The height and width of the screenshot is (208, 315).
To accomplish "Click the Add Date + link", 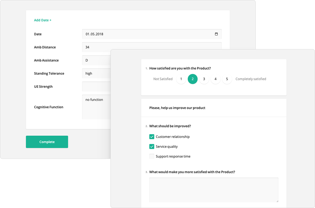I will pyautogui.click(x=42, y=20).
